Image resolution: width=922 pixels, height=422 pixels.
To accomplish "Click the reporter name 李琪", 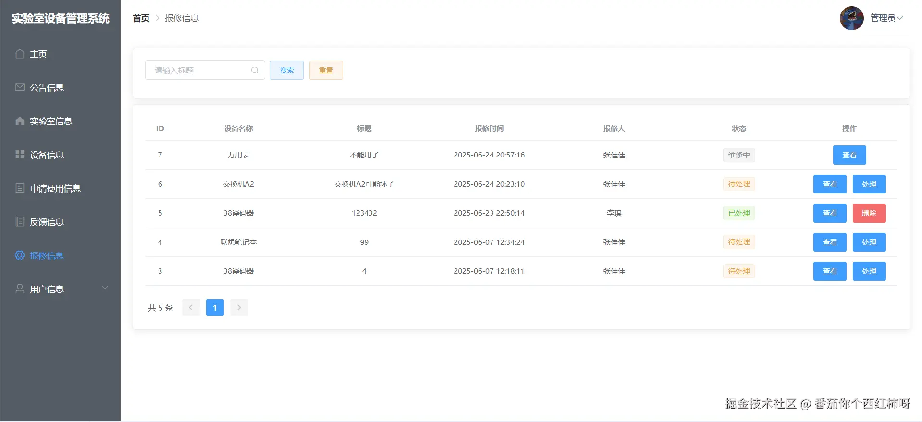I will click(x=614, y=213).
